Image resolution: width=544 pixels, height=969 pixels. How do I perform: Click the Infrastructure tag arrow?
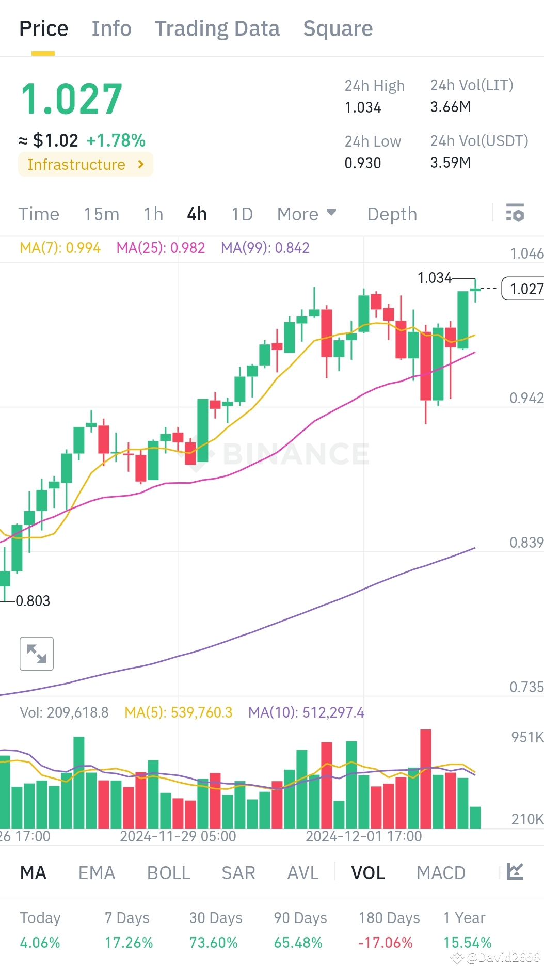[141, 164]
